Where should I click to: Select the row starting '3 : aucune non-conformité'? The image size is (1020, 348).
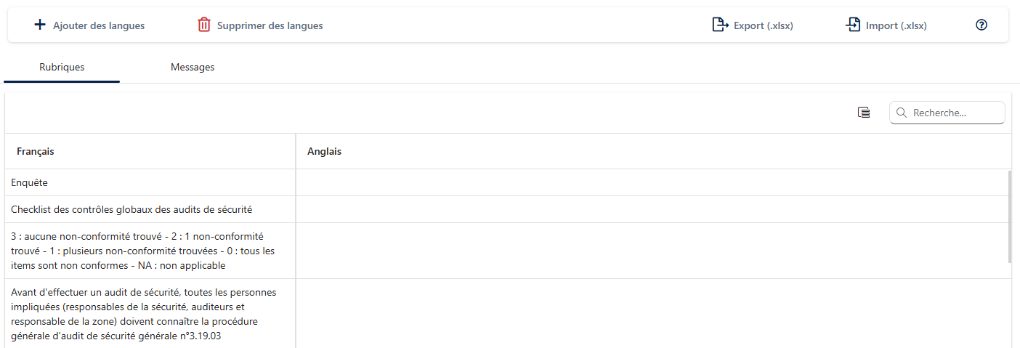[x=137, y=251]
